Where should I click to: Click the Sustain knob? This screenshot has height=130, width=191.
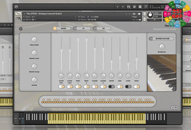click(34, 80)
